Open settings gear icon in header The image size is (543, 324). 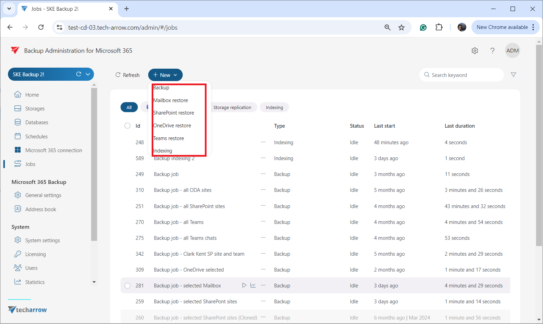click(x=475, y=51)
